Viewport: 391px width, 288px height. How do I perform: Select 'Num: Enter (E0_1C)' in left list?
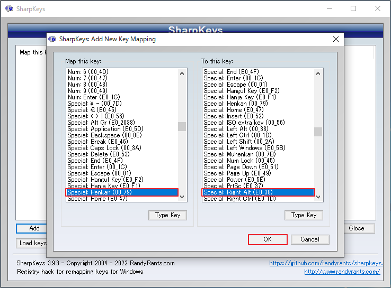point(122,97)
